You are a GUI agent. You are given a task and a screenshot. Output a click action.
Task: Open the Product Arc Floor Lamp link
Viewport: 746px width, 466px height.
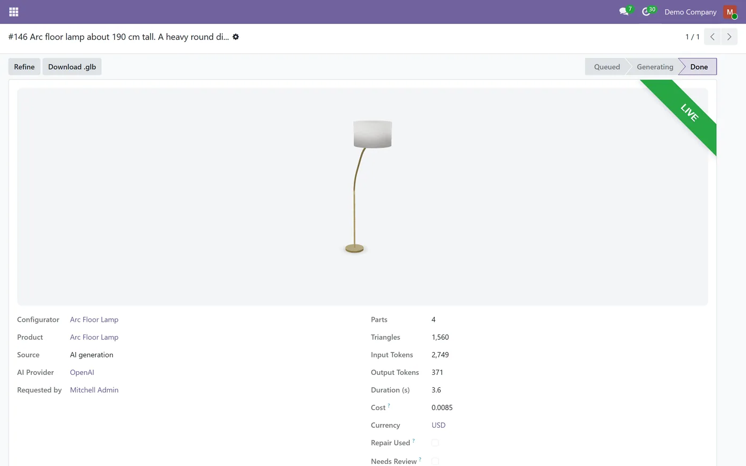(94, 337)
